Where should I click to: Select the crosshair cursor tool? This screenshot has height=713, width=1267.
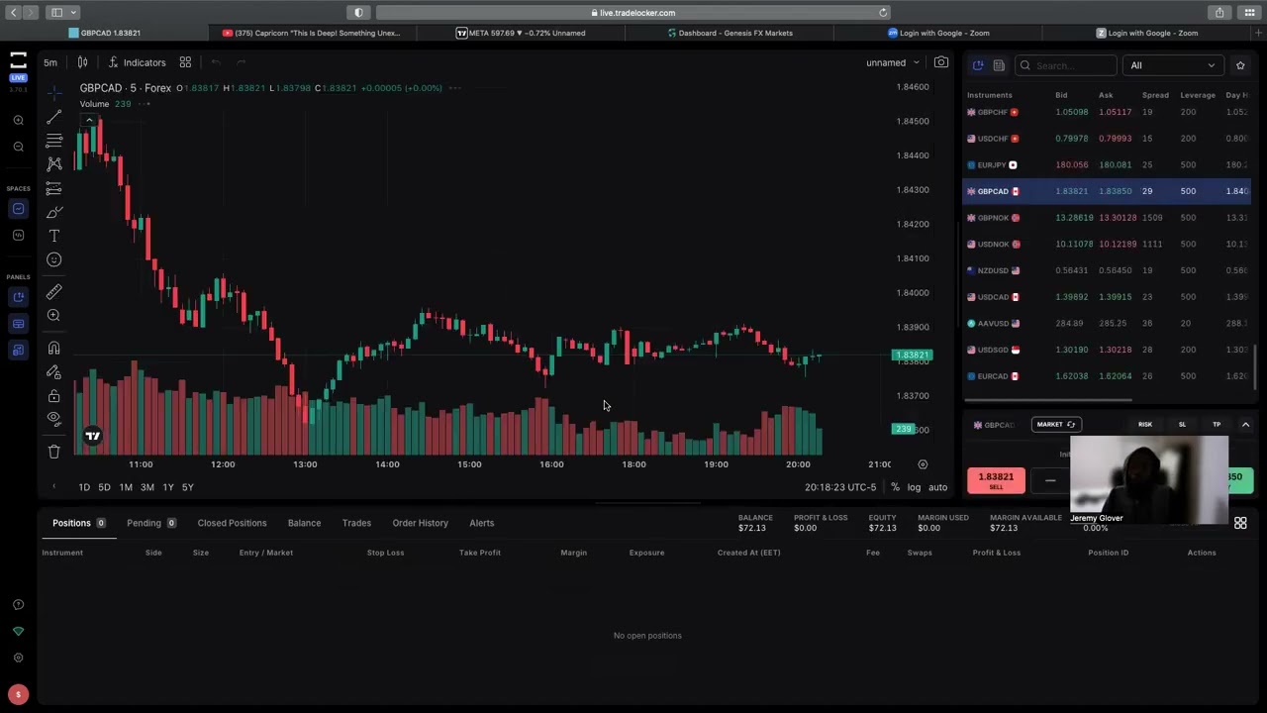tap(54, 92)
